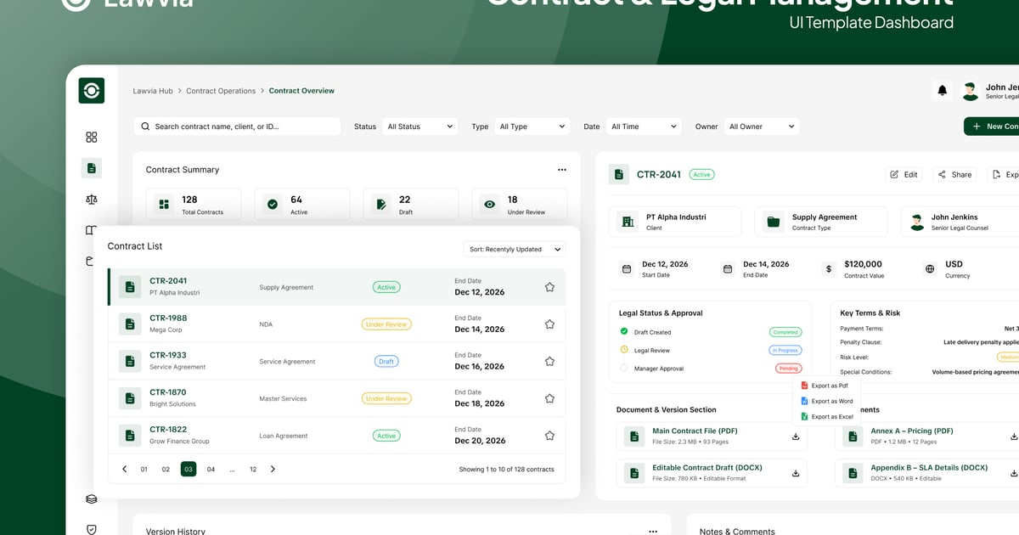Click Draft contracts edit icon
Screen dimensions: 1019x535
pyautogui.click(x=381, y=205)
